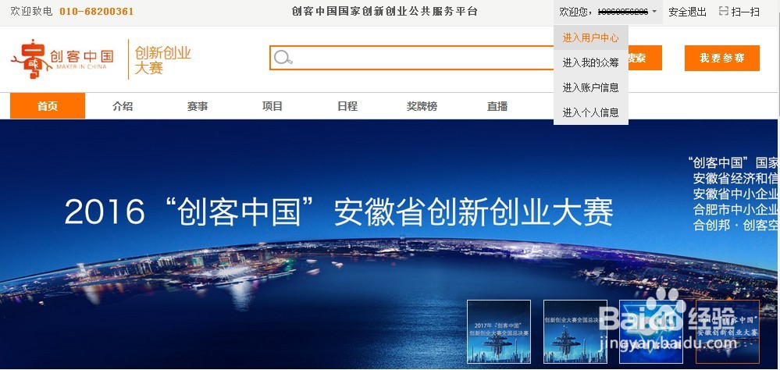
Task: Select the third banner thumbnail with diamond image
Action: pos(650,331)
